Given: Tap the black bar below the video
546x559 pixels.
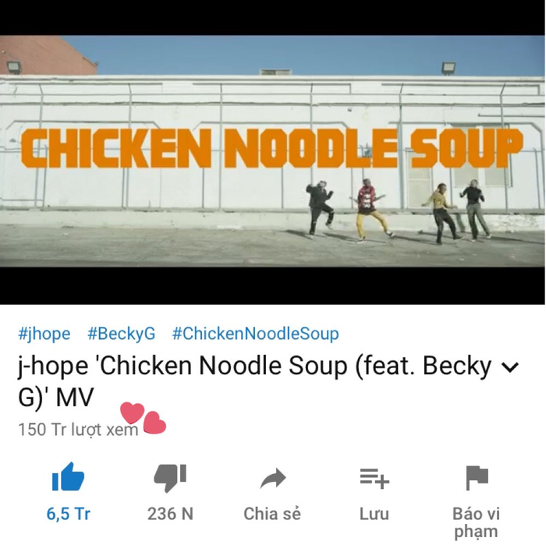Looking at the screenshot, I should (272, 285).
